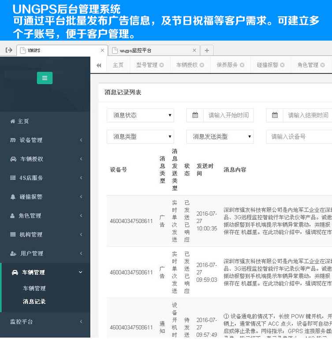The height and width of the screenshot is (342, 332).
Task: Click the list icon beside 机构管理
Action: tap(13, 234)
